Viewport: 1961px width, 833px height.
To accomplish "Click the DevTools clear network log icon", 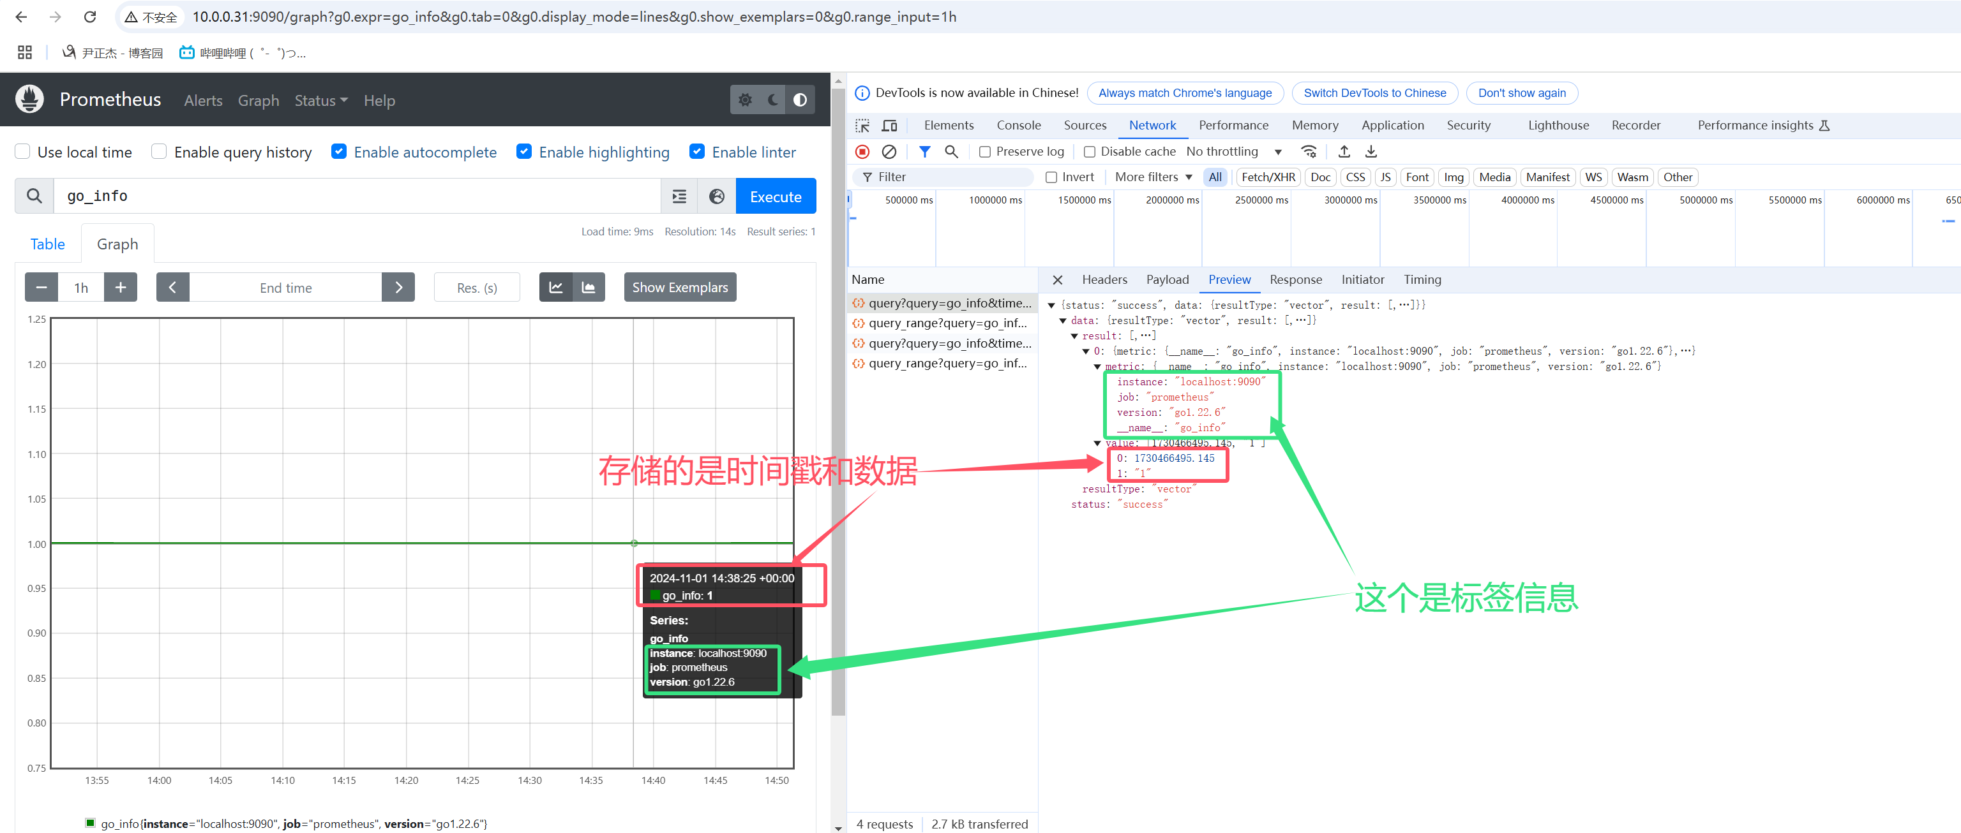I will (889, 151).
